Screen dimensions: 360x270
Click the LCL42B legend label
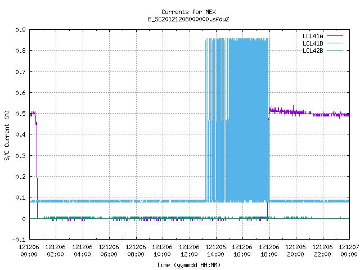pyautogui.click(x=313, y=51)
